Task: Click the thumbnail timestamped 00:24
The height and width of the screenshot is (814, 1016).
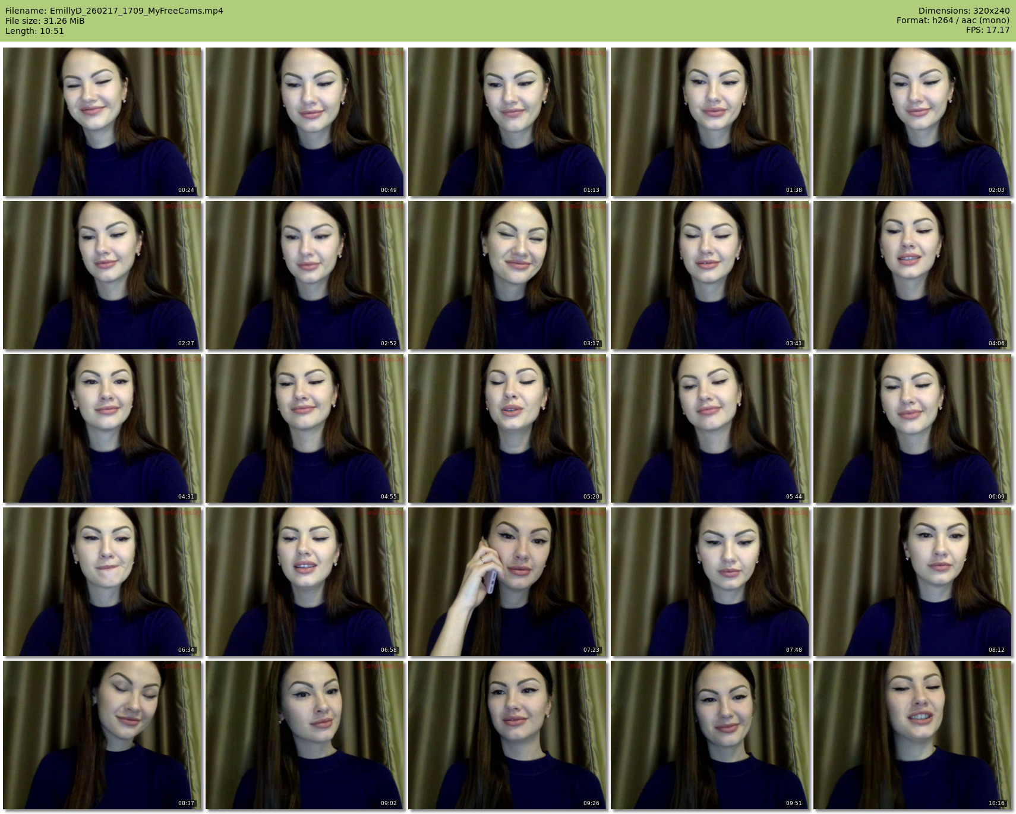Action: 102,122
